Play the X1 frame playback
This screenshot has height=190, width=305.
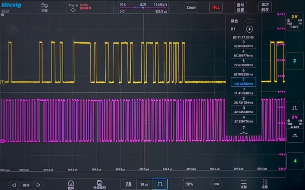249,29
